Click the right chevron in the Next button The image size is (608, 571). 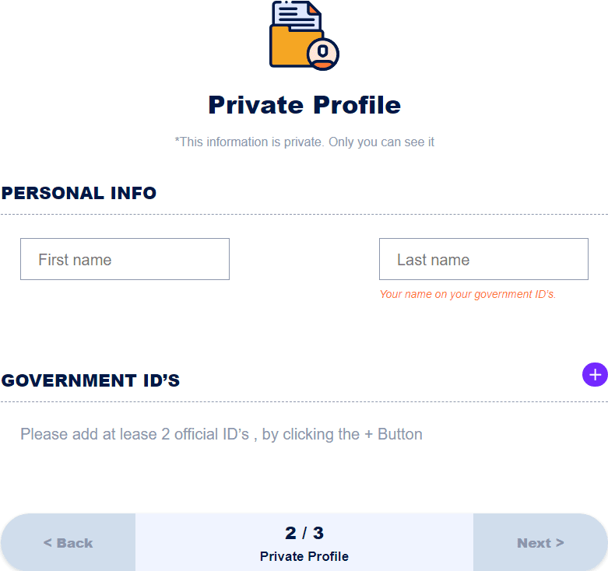click(x=560, y=543)
